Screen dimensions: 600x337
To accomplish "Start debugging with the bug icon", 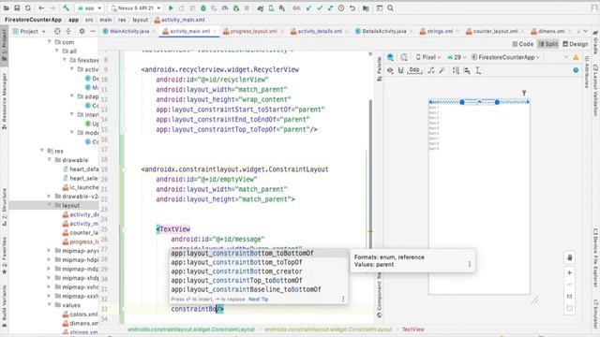I will 203,8.
